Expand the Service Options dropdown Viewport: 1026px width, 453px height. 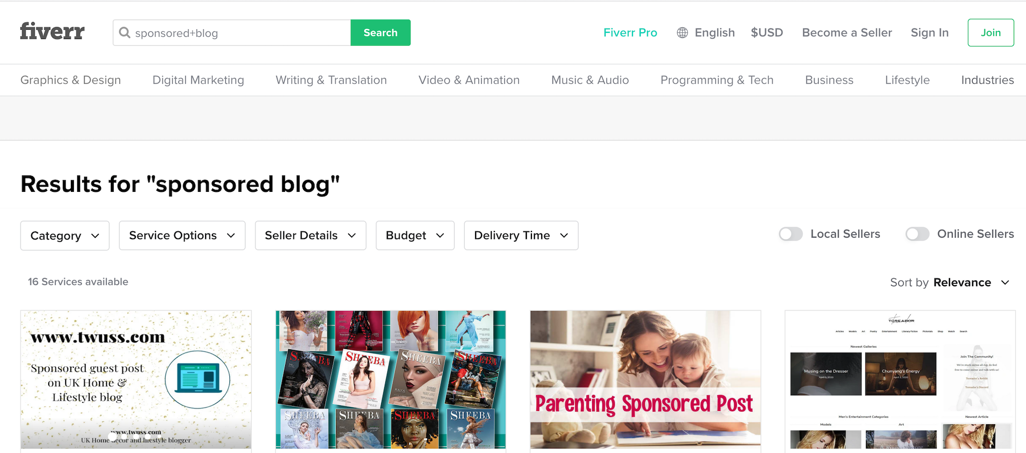pyautogui.click(x=182, y=235)
